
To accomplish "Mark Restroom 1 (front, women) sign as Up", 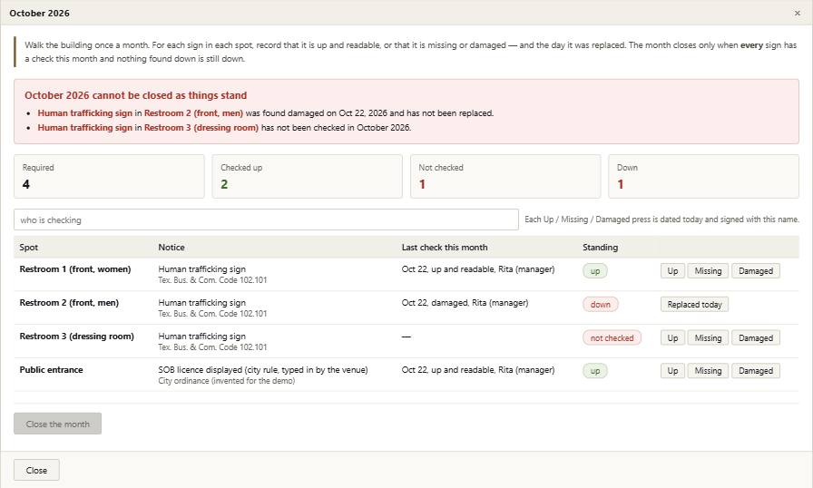I will coord(672,271).
